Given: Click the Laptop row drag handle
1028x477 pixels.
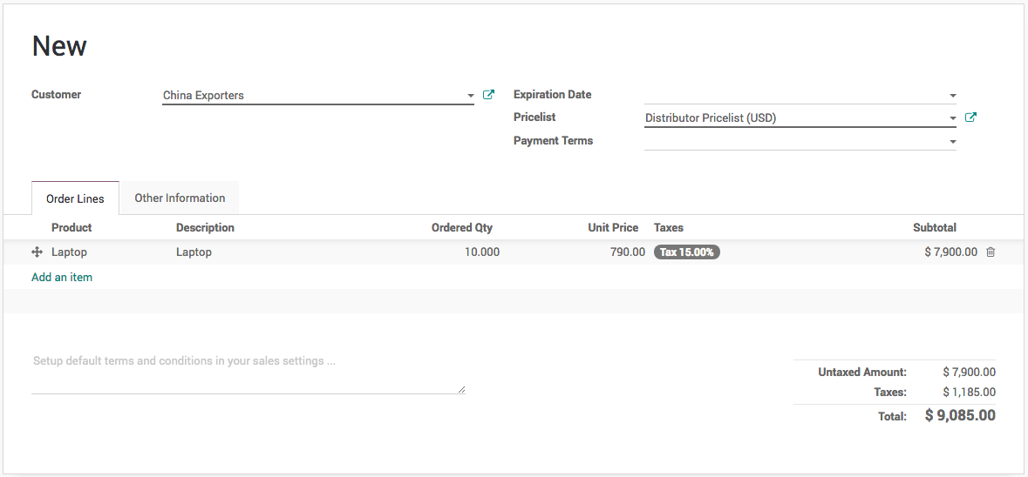Looking at the screenshot, I should (x=37, y=252).
